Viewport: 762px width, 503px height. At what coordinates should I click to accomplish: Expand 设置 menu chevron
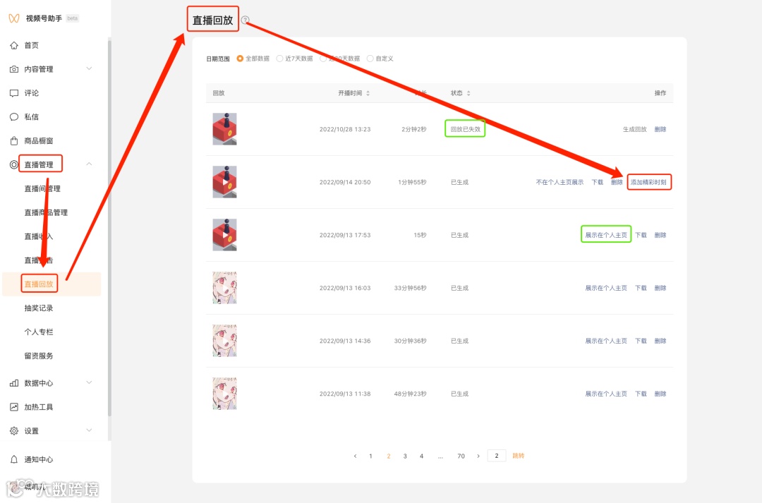pos(89,430)
